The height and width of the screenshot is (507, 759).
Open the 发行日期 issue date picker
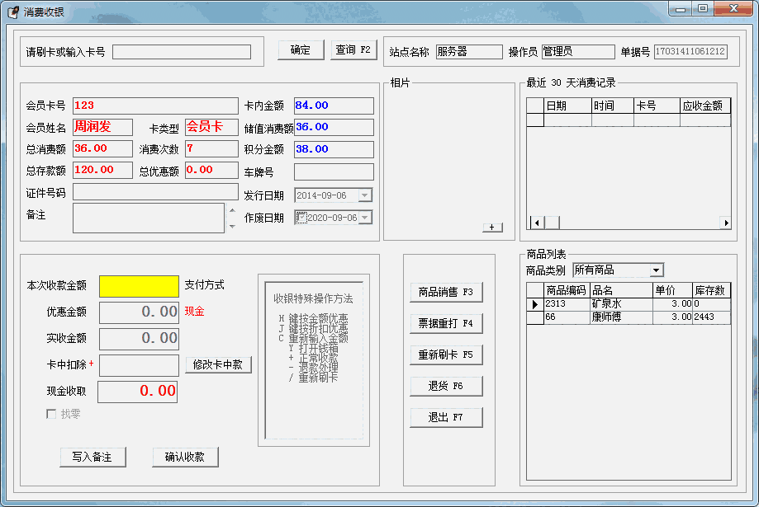tap(367, 196)
